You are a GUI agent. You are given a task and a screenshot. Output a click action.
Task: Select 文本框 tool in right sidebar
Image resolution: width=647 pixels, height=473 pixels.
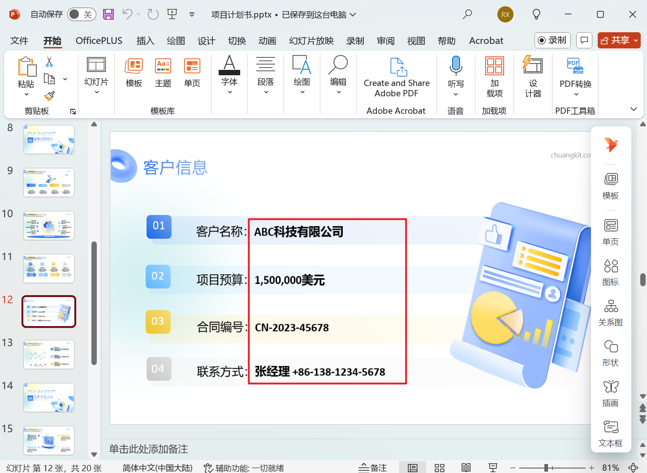tap(610, 434)
